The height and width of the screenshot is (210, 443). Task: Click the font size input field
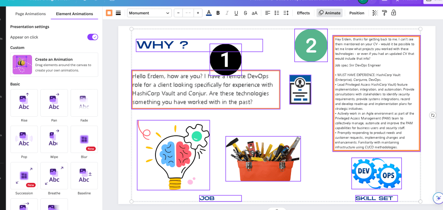tap(188, 13)
